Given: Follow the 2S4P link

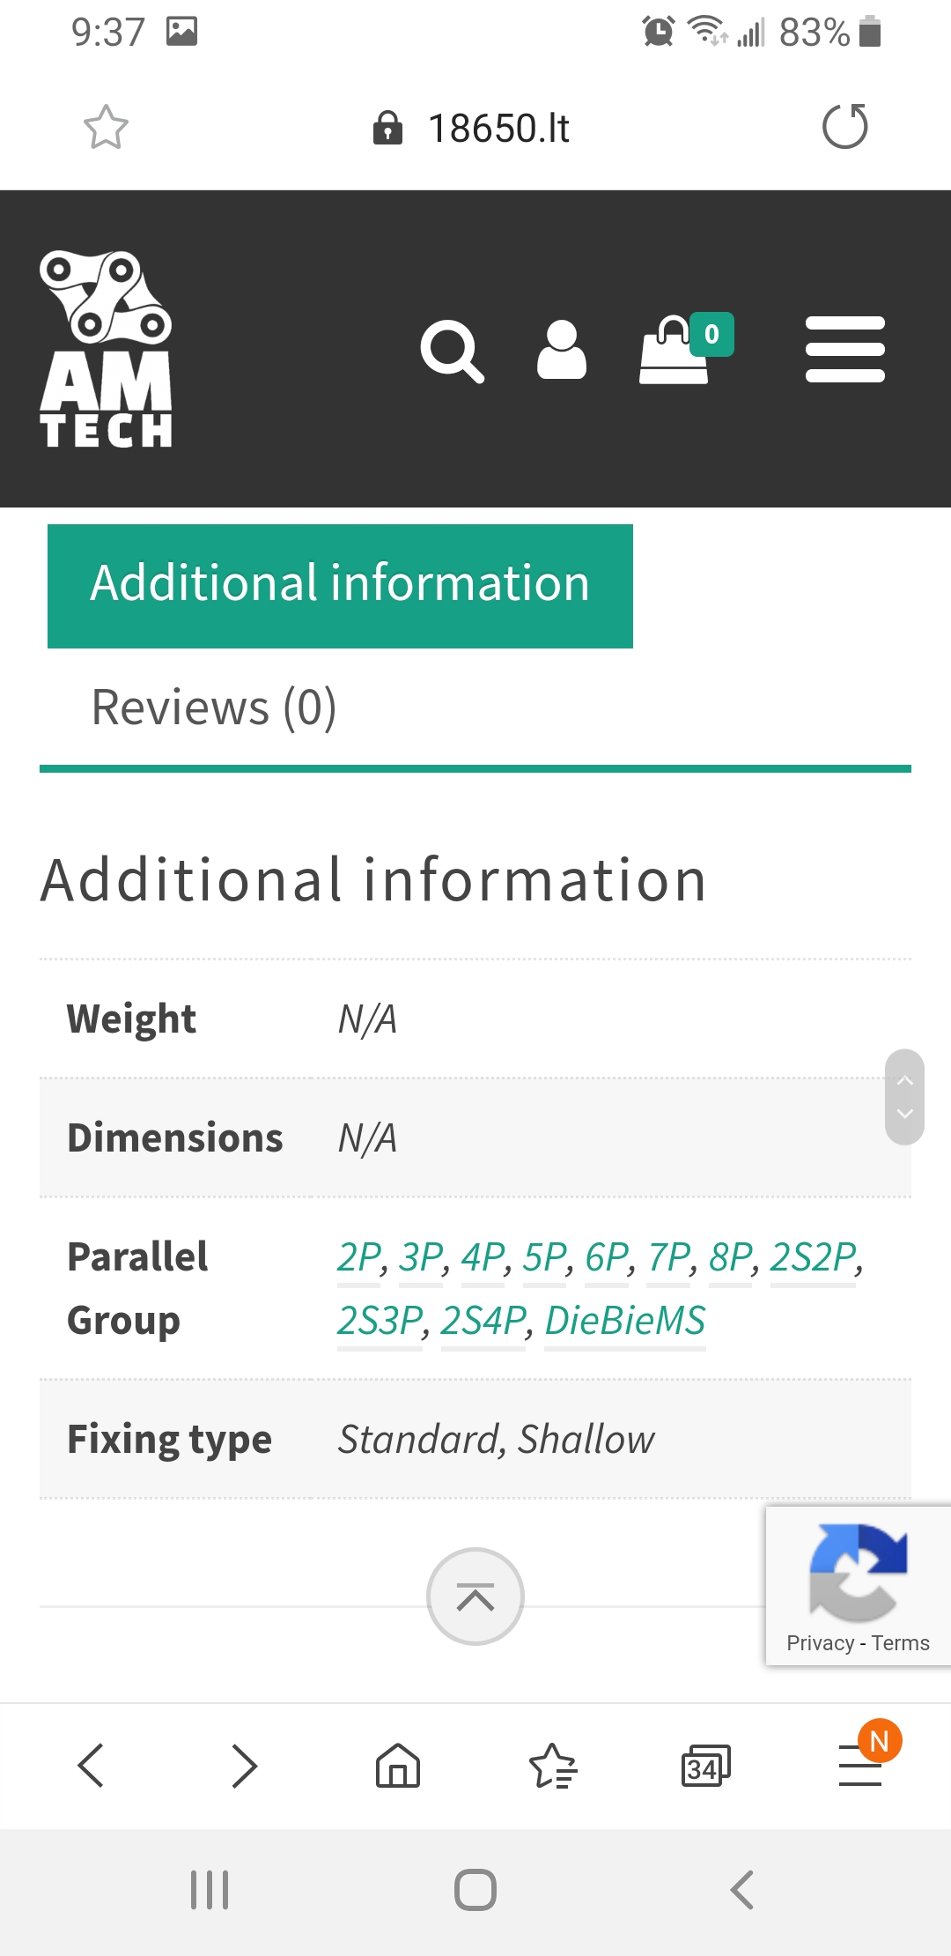Looking at the screenshot, I should click(x=483, y=1321).
